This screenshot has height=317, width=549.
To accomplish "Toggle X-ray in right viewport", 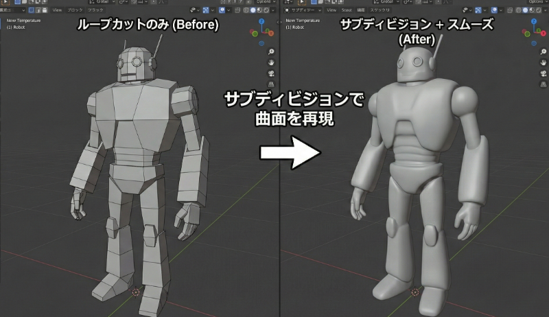I will click(x=510, y=10).
